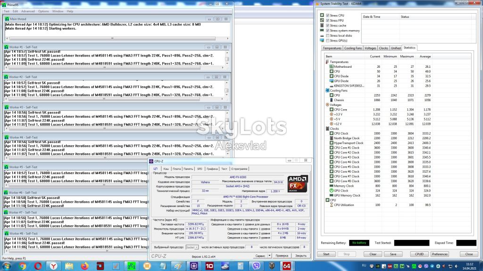Open Google Chrome from the taskbar
This screenshot has width=483, height=271.
[x=22, y=266]
